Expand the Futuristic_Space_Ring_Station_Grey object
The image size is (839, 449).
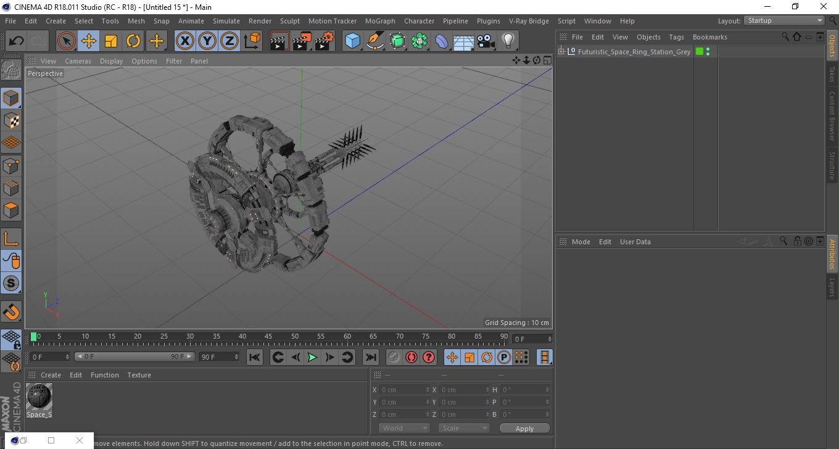pos(561,52)
